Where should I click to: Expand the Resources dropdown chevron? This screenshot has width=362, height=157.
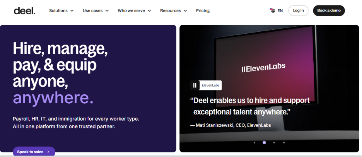point(185,10)
